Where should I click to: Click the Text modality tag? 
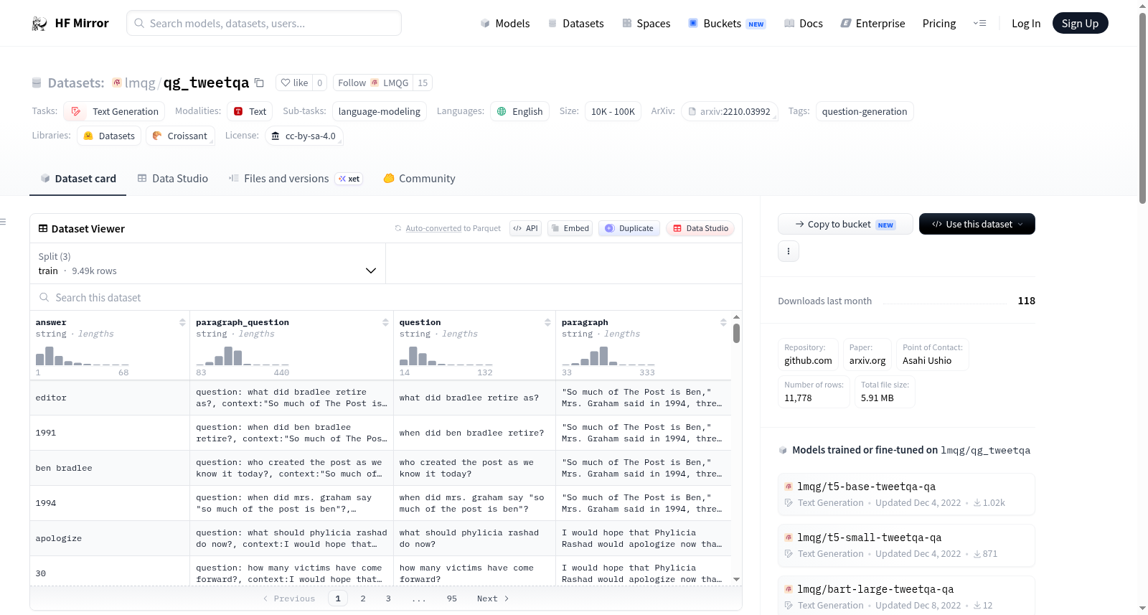250,111
